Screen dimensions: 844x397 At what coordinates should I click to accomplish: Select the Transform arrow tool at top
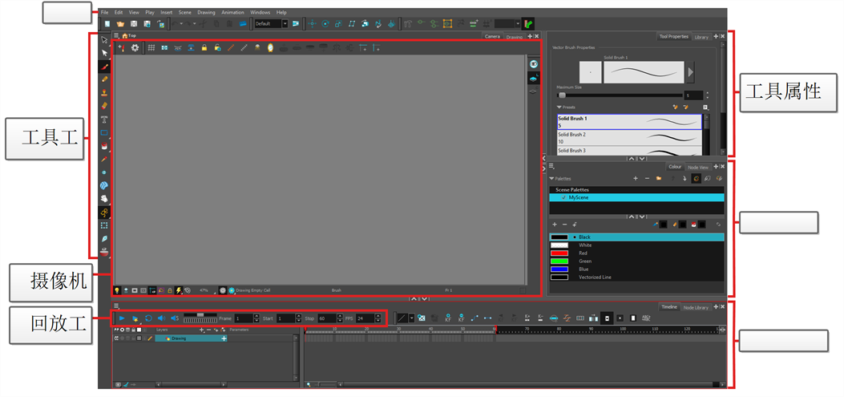click(104, 40)
